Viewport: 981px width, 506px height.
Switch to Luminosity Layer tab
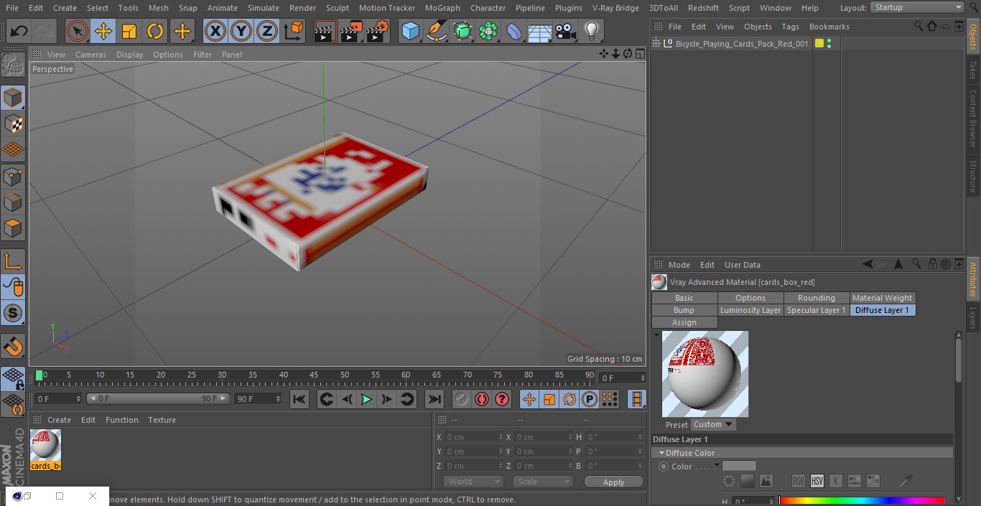click(x=750, y=310)
